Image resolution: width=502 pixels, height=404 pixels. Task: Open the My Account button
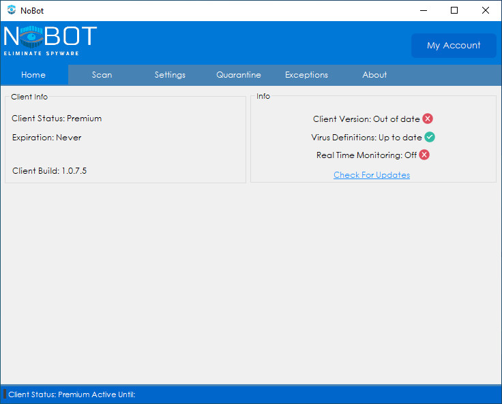tap(454, 46)
